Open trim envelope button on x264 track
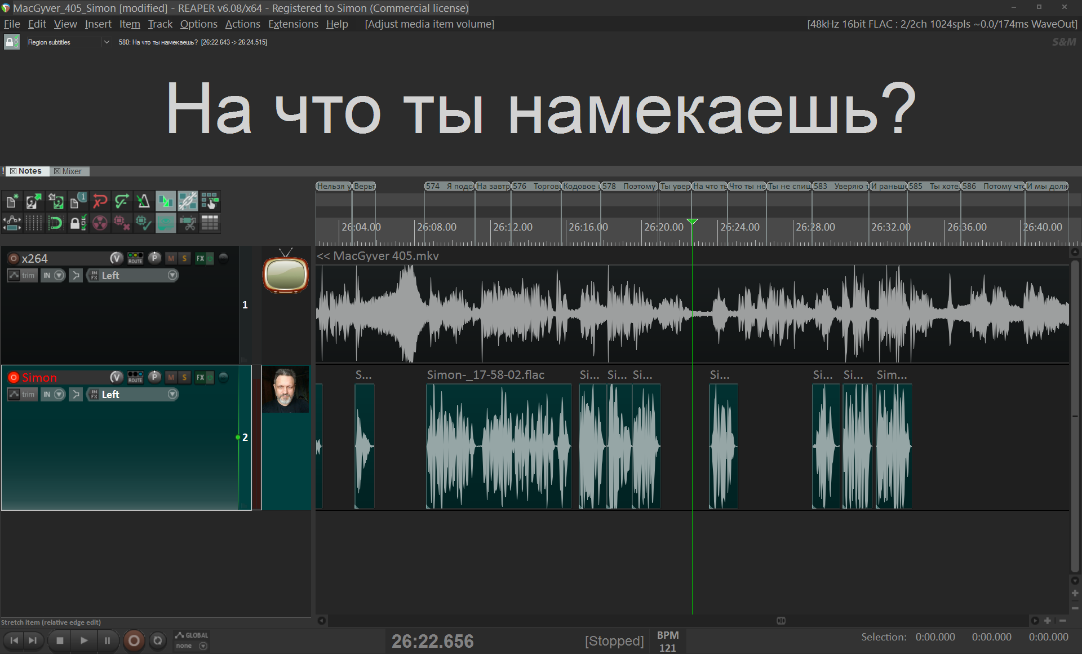The image size is (1082, 654). [x=22, y=275]
